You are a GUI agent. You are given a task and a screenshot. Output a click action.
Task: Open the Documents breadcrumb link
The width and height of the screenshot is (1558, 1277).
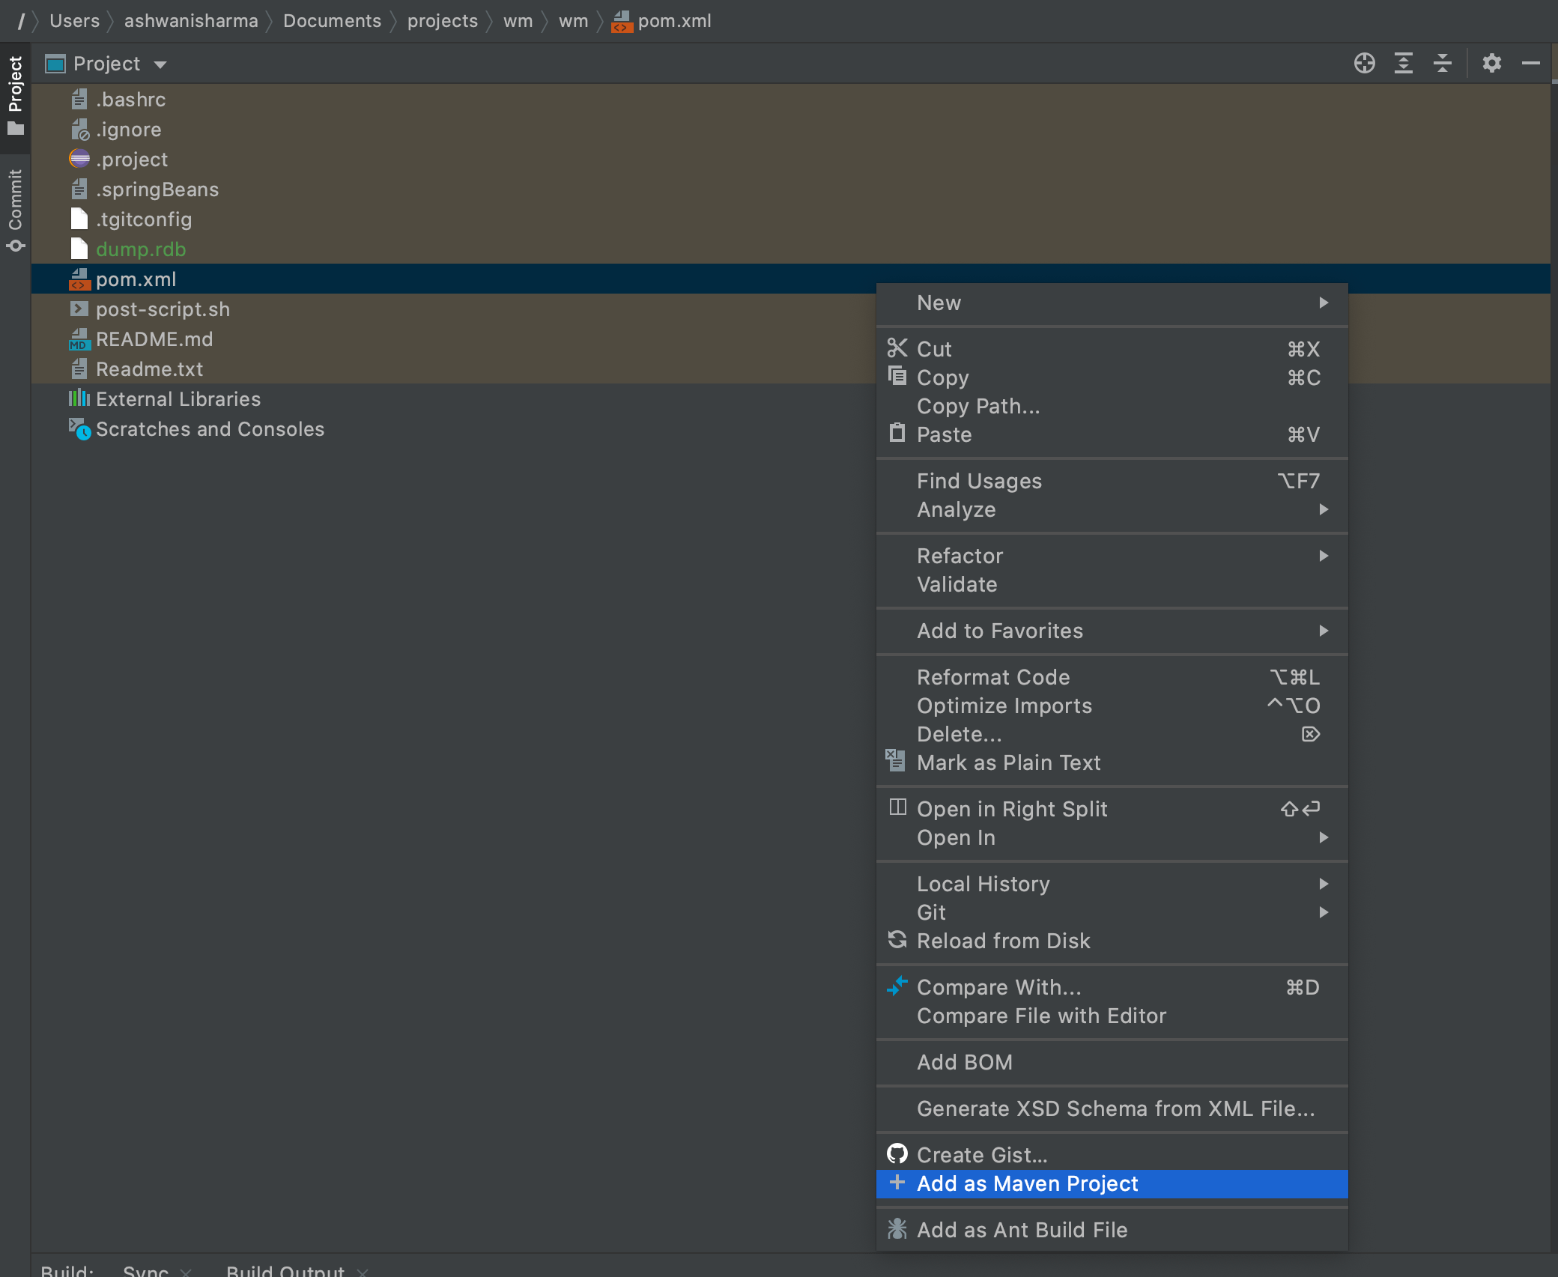(332, 21)
